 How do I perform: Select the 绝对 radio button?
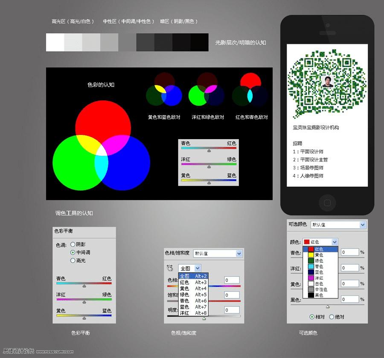coord(332,317)
